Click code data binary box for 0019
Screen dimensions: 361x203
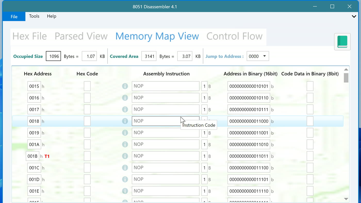click(x=310, y=133)
